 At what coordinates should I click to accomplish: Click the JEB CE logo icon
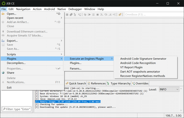[x=4, y=4]
